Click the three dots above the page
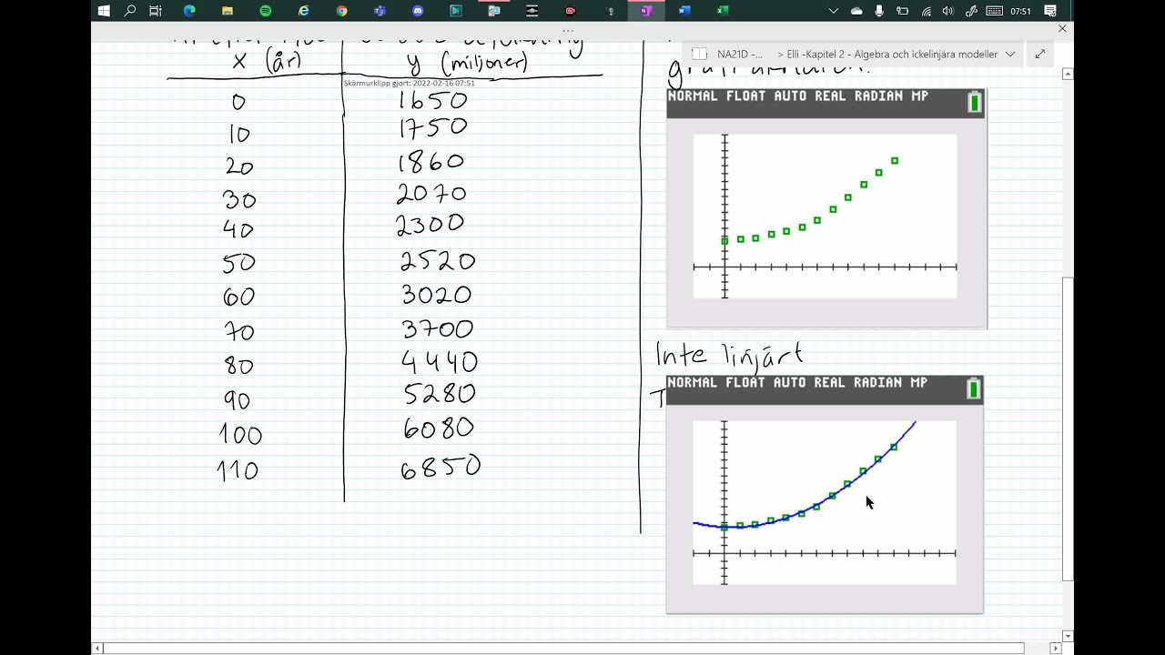The image size is (1165, 655). tap(568, 31)
